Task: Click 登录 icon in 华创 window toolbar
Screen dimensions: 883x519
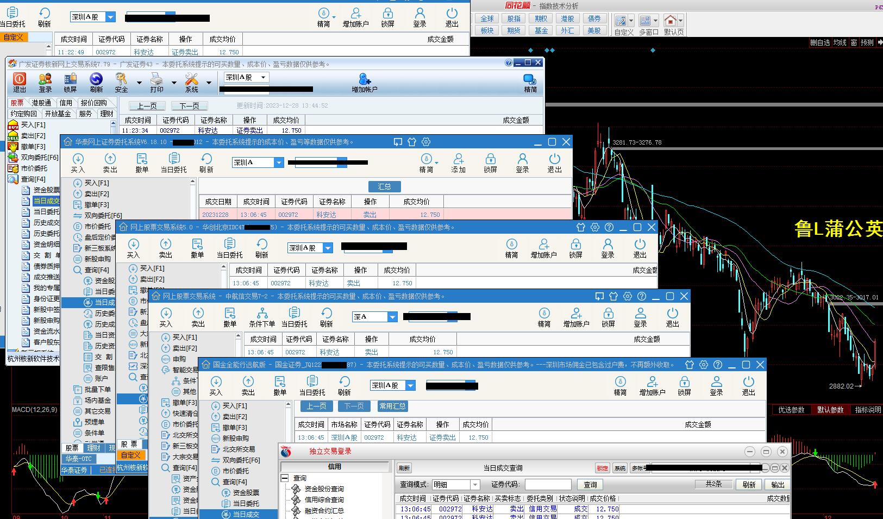Action: pos(608,244)
